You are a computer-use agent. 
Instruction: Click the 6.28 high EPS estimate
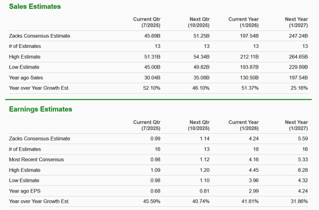coord(303,170)
